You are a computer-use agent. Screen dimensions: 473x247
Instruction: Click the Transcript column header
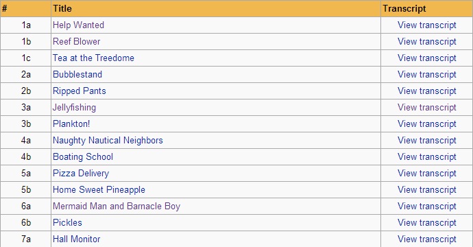[404, 8]
